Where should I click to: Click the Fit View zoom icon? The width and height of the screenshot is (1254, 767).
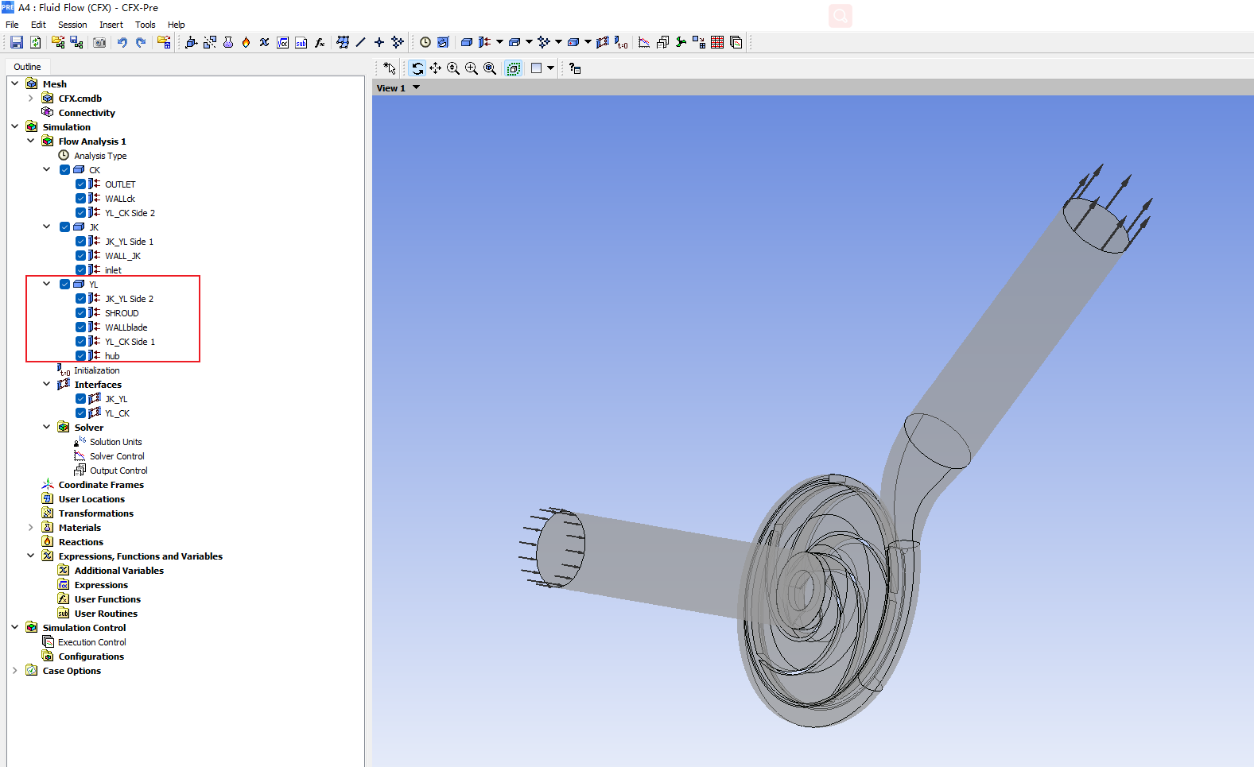[490, 68]
